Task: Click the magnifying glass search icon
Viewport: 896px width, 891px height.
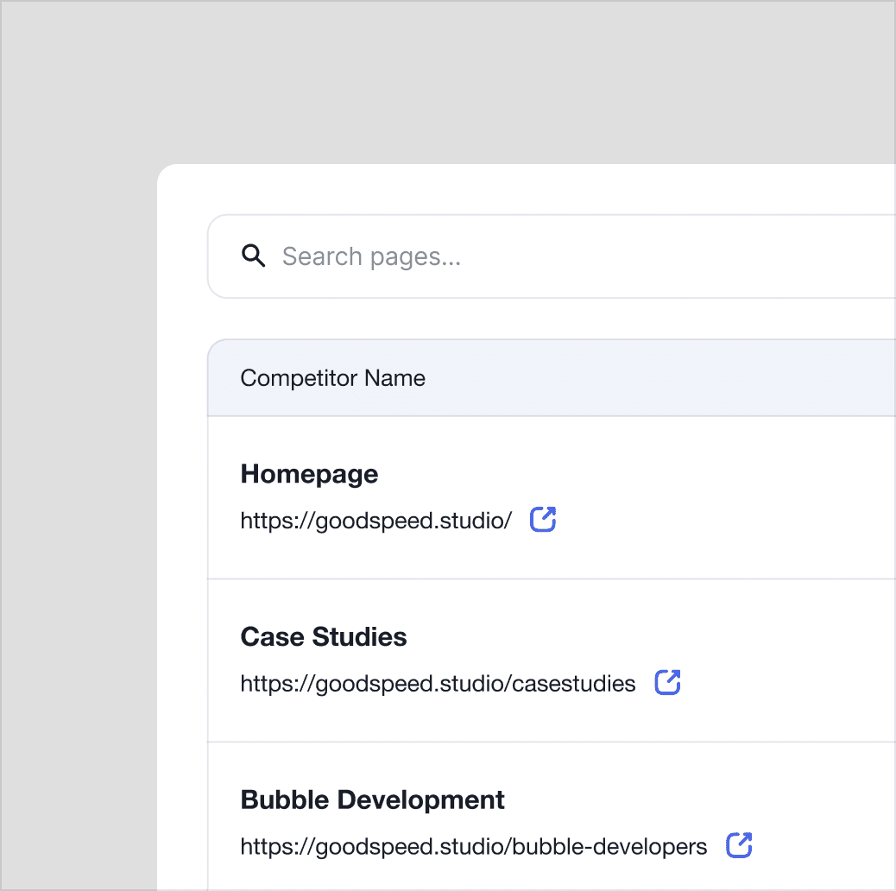Action: click(x=253, y=256)
